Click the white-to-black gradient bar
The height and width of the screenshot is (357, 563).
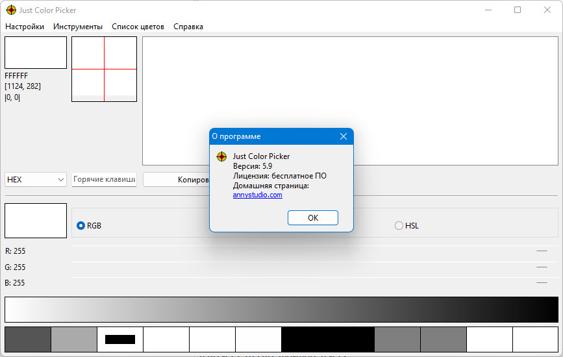pyautogui.click(x=282, y=309)
